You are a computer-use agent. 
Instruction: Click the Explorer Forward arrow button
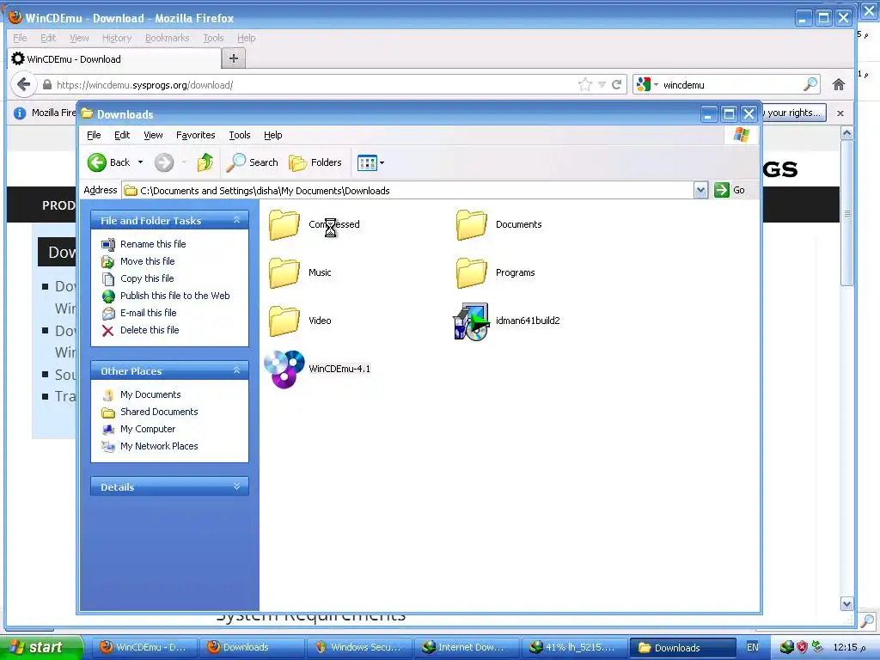164,162
